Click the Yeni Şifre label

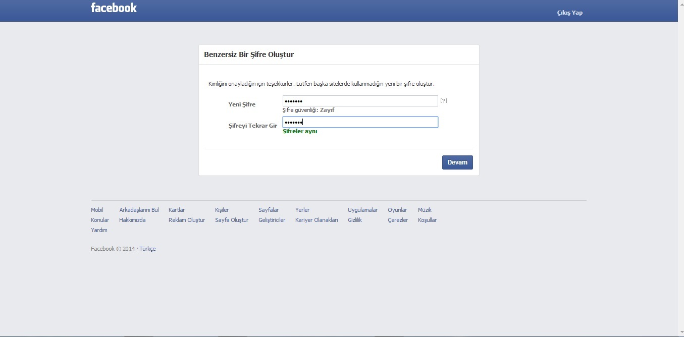click(242, 104)
